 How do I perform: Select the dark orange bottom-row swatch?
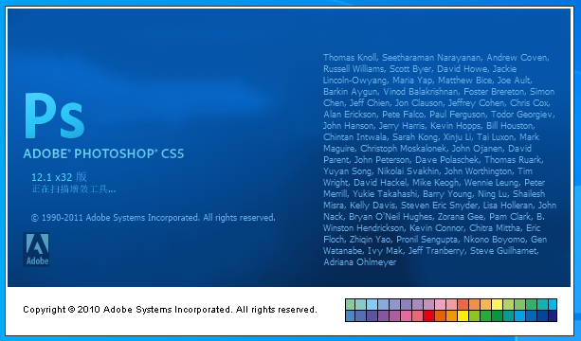tap(441, 315)
